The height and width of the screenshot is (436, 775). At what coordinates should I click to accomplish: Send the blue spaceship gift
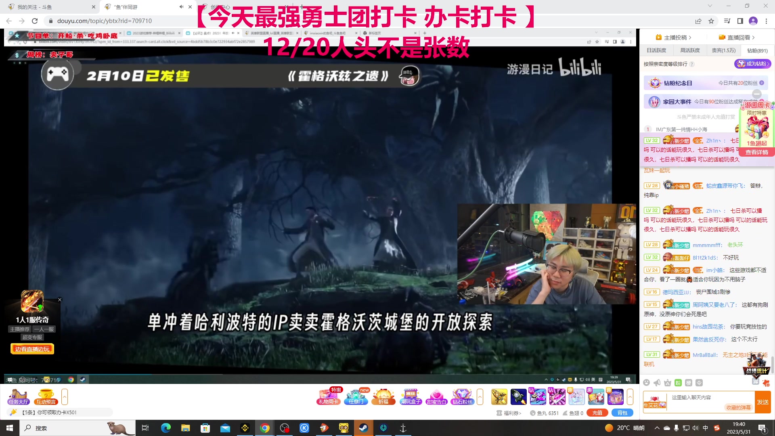[x=519, y=396]
